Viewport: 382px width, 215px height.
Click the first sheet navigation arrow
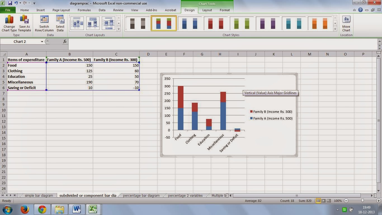click(3, 195)
